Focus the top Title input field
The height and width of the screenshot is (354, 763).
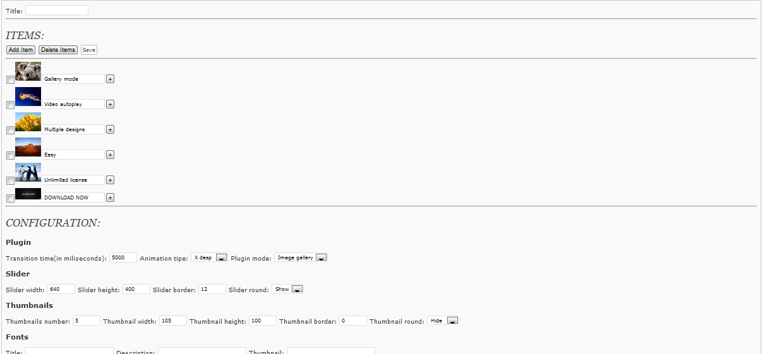[57, 10]
